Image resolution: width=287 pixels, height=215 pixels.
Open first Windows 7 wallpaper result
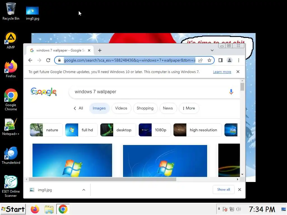pyautogui.click(x=72, y=160)
